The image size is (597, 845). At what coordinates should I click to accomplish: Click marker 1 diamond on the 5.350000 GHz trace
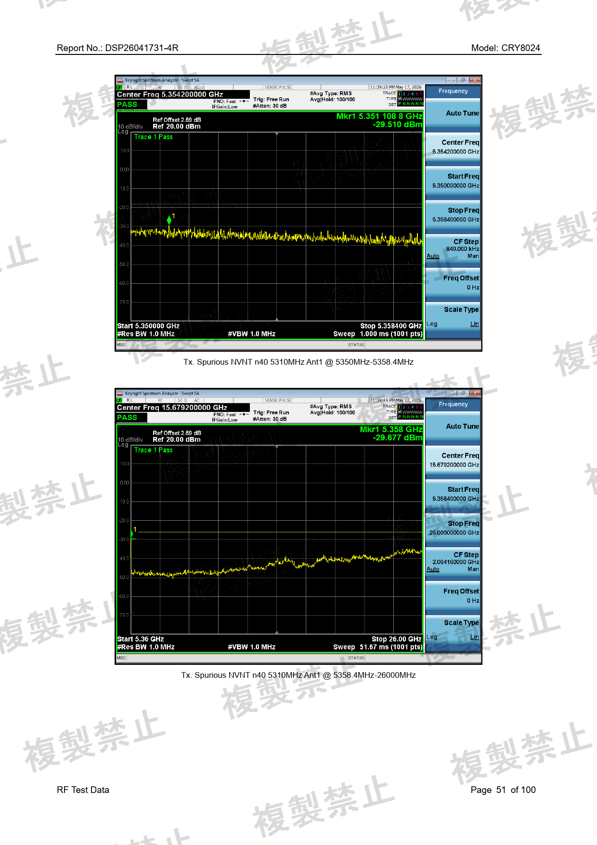point(169,220)
